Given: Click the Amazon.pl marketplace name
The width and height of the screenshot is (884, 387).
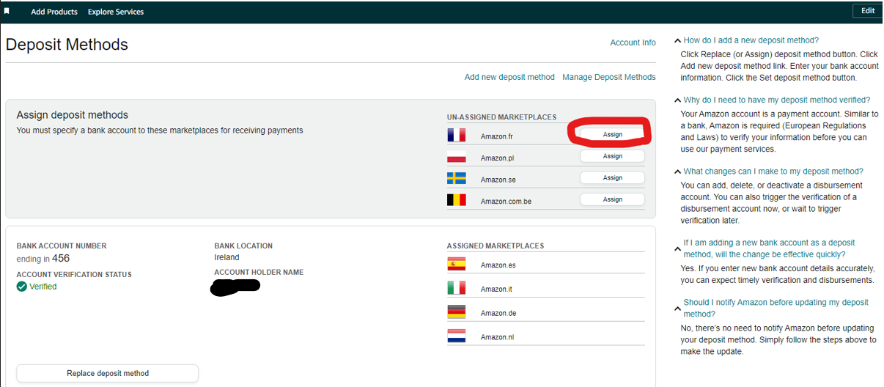Looking at the screenshot, I should point(497,158).
